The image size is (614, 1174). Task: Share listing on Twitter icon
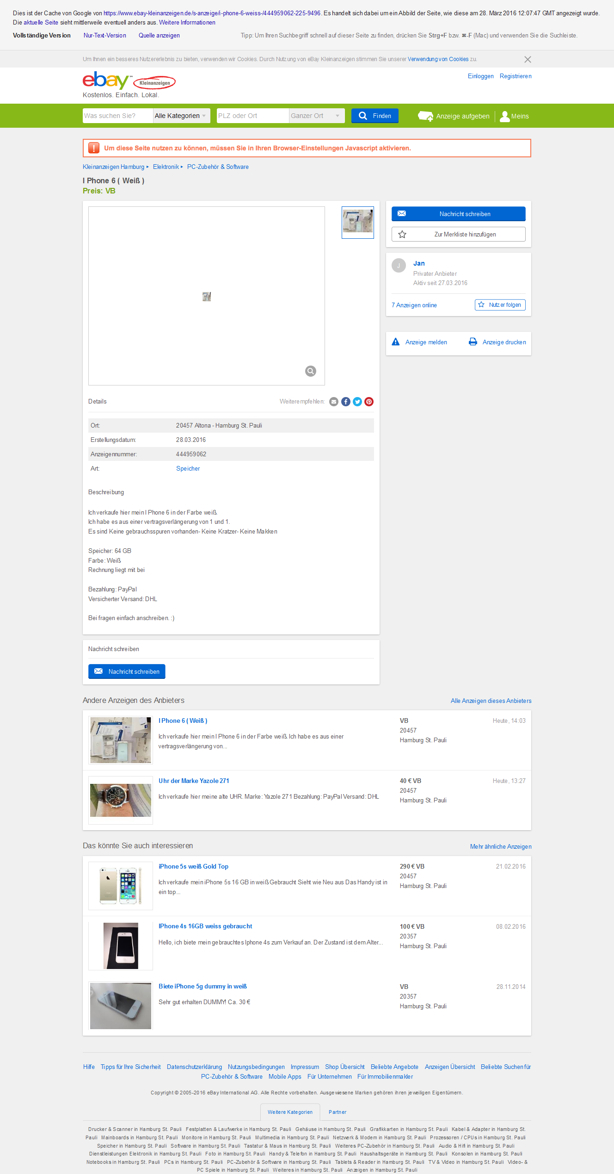tap(357, 402)
